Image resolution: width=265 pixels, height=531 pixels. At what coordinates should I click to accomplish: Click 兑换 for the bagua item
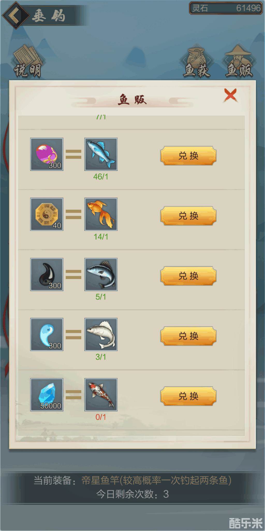(x=188, y=216)
